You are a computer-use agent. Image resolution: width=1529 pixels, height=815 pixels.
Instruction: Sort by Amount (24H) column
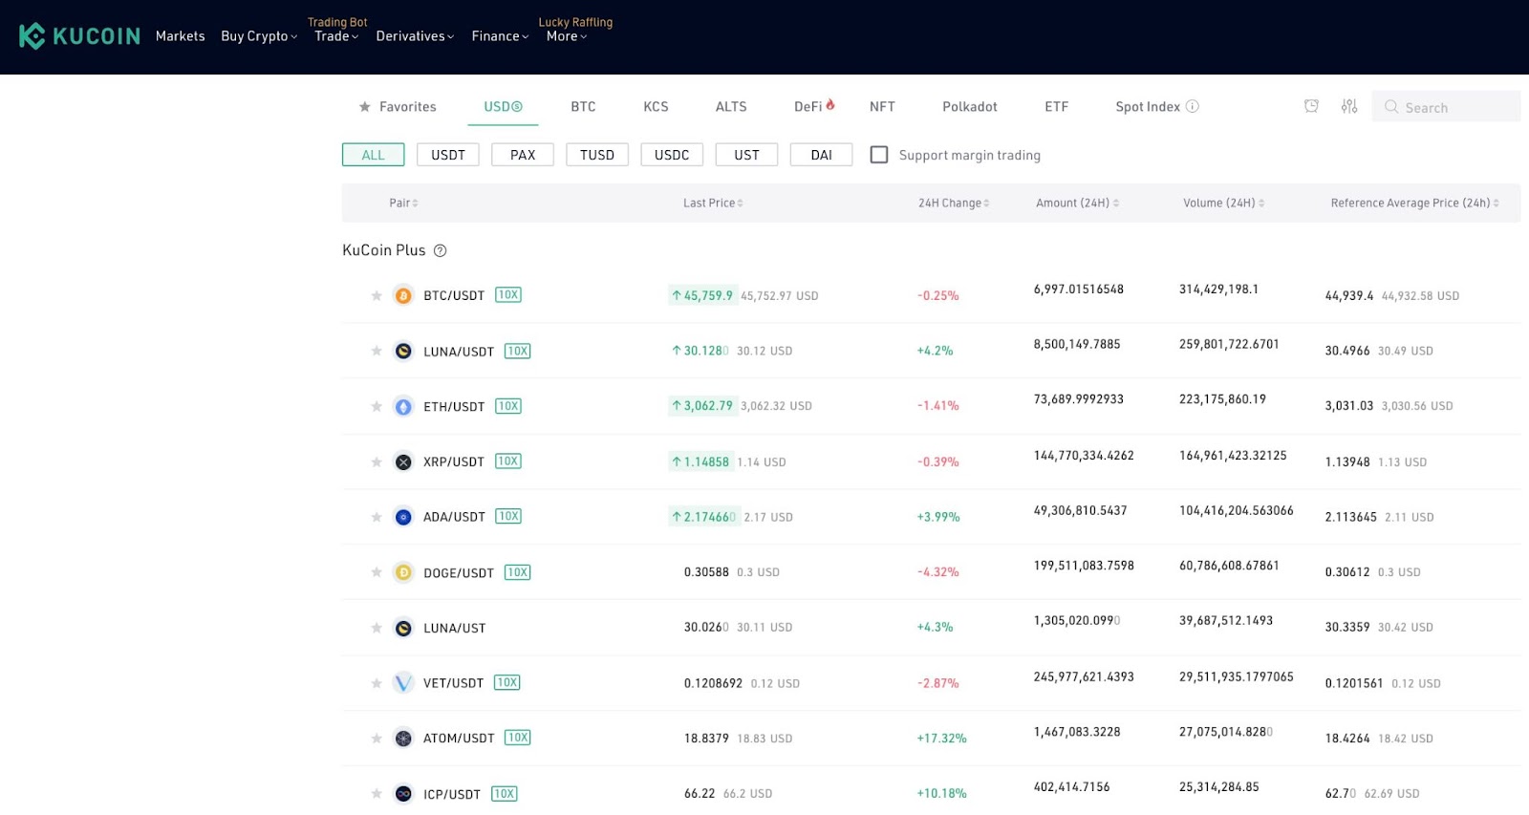pyautogui.click(x=1077, y=203)
